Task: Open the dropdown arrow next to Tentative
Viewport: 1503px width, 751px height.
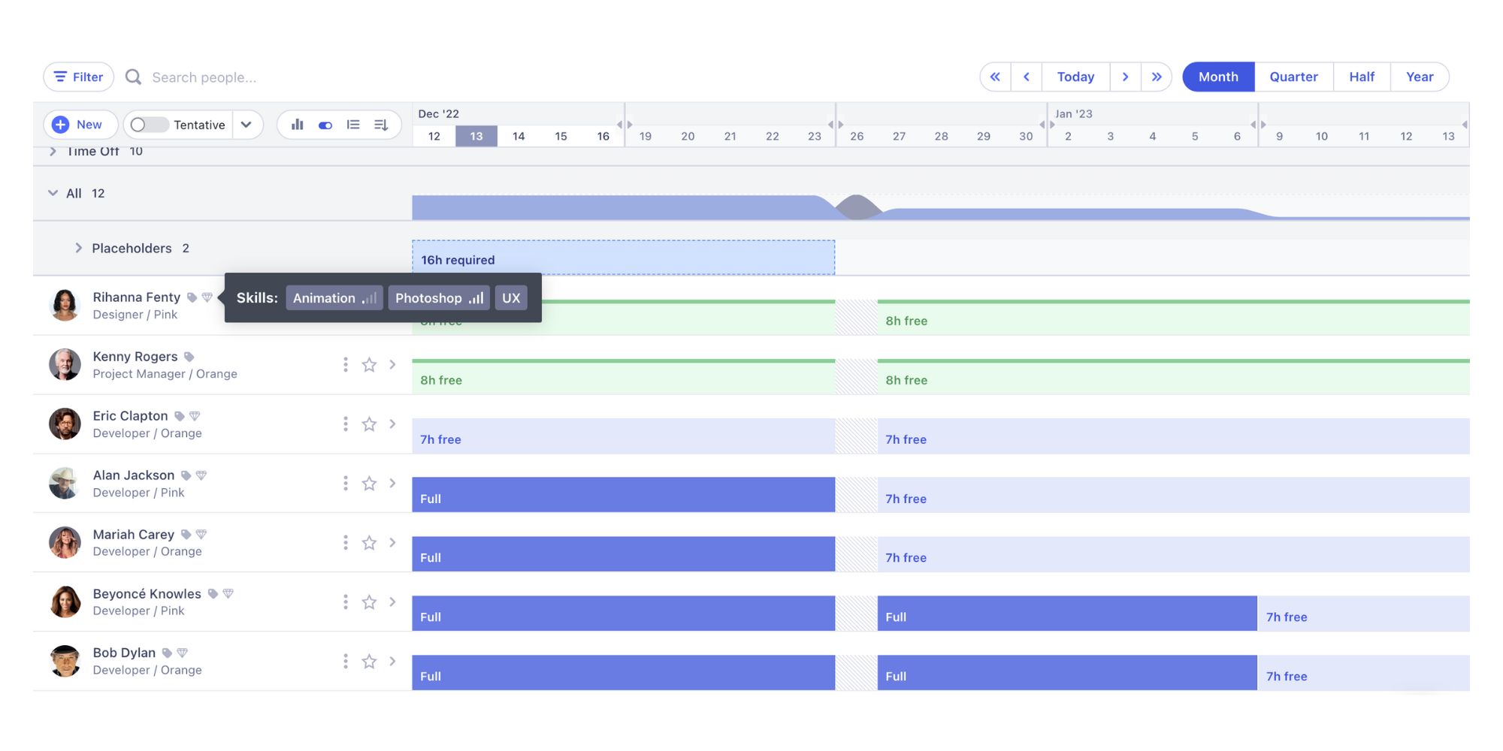Action: pyautogui.click(x=246, y=125)
